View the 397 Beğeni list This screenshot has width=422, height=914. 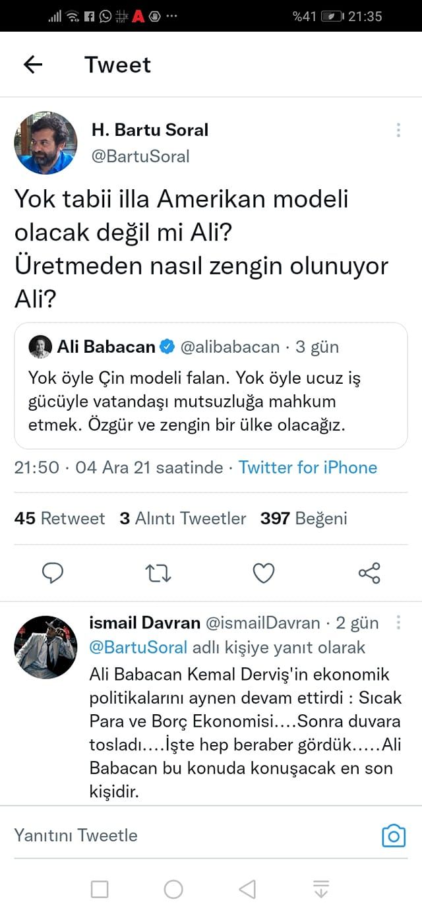pyautogui.click(x=303, y=519)
